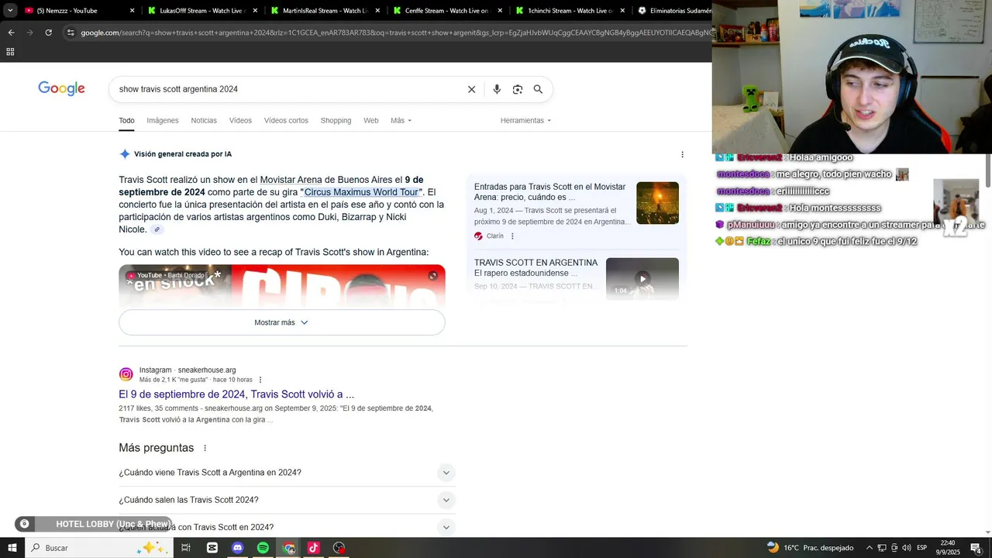
Task: Run the search with the magnifier icon
Action: click(538, 89)
